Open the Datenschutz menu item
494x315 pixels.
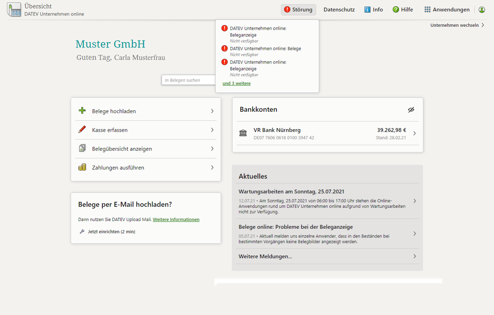(x=339, y=9)
